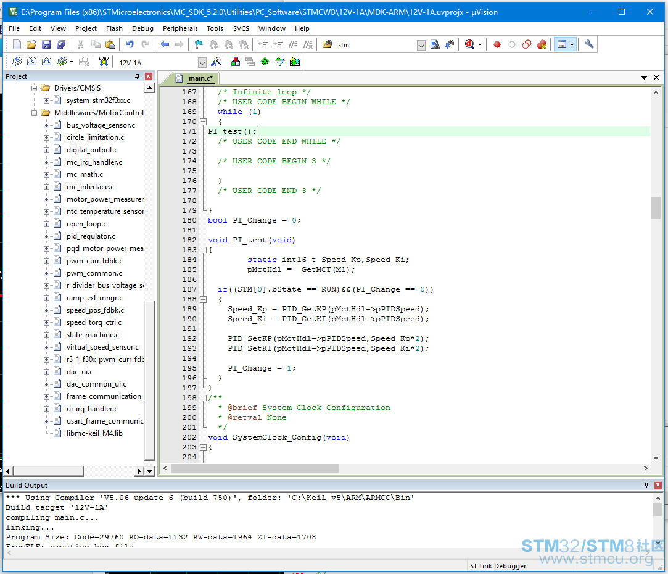Insert breakpoint red circle icon
The image size is (668, 574).
pos(497,45)
